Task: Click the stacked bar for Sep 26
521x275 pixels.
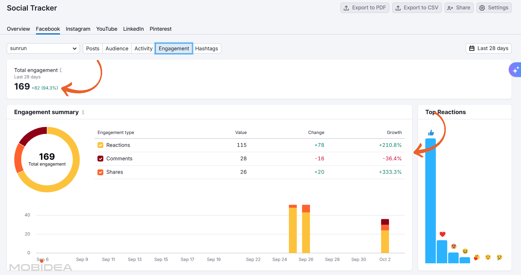Action: pyautogui.click(x=306, y=231)
